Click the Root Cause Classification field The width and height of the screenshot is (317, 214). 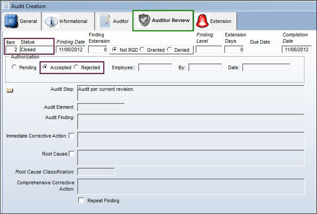96,172
